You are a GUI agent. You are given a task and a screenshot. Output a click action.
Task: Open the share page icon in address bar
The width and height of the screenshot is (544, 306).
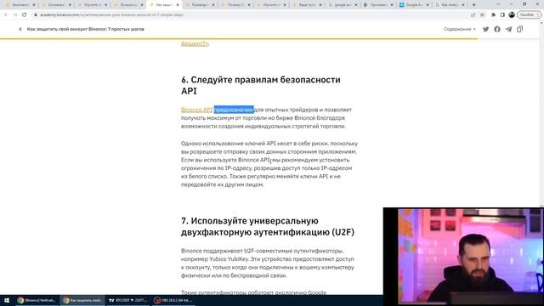coord(473,15)
